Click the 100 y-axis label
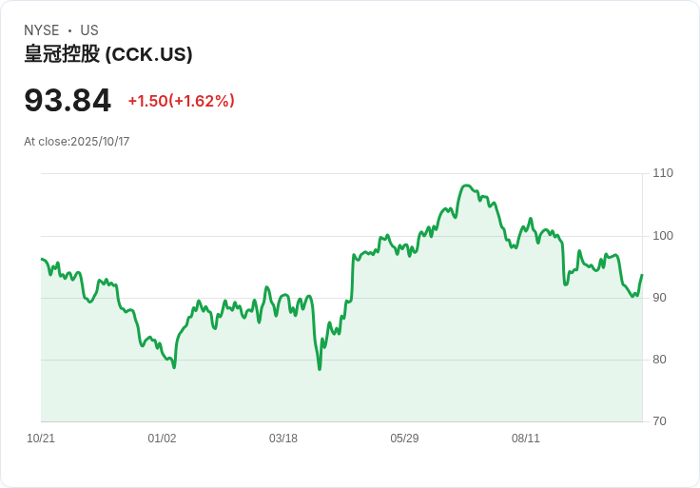This screenshot has height=488, width=700. (663, 236)
